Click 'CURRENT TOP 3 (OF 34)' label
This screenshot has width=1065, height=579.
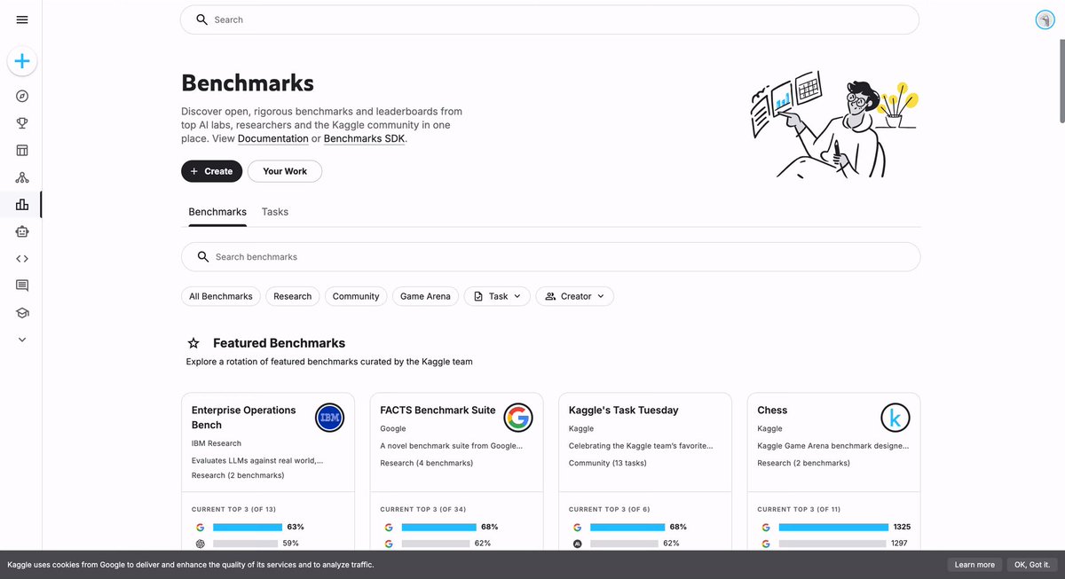tap(422, 510)
